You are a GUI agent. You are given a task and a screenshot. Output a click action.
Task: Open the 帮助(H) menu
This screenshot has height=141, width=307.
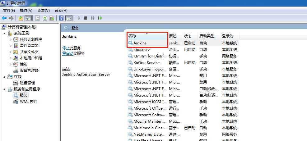coord(61,10)
